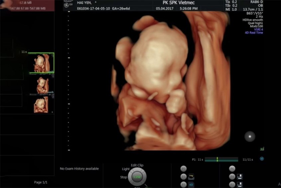Click the VSRI 4 label
This screenshot has width=281, height=188.
[258, 29]
